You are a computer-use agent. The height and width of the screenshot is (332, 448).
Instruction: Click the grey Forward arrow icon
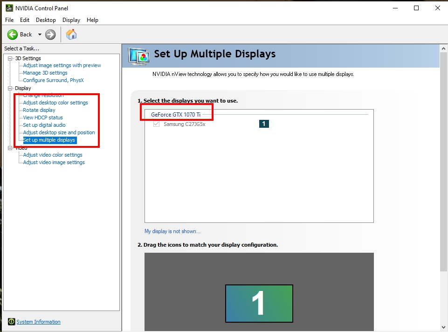pos(50,35)
